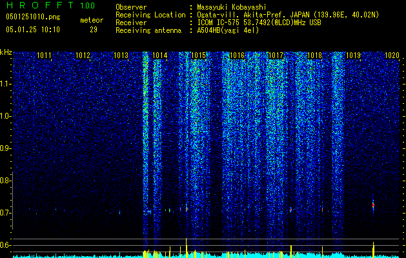Click the meteor label
This screenshot has height=258, width=406.
(92, 20)
